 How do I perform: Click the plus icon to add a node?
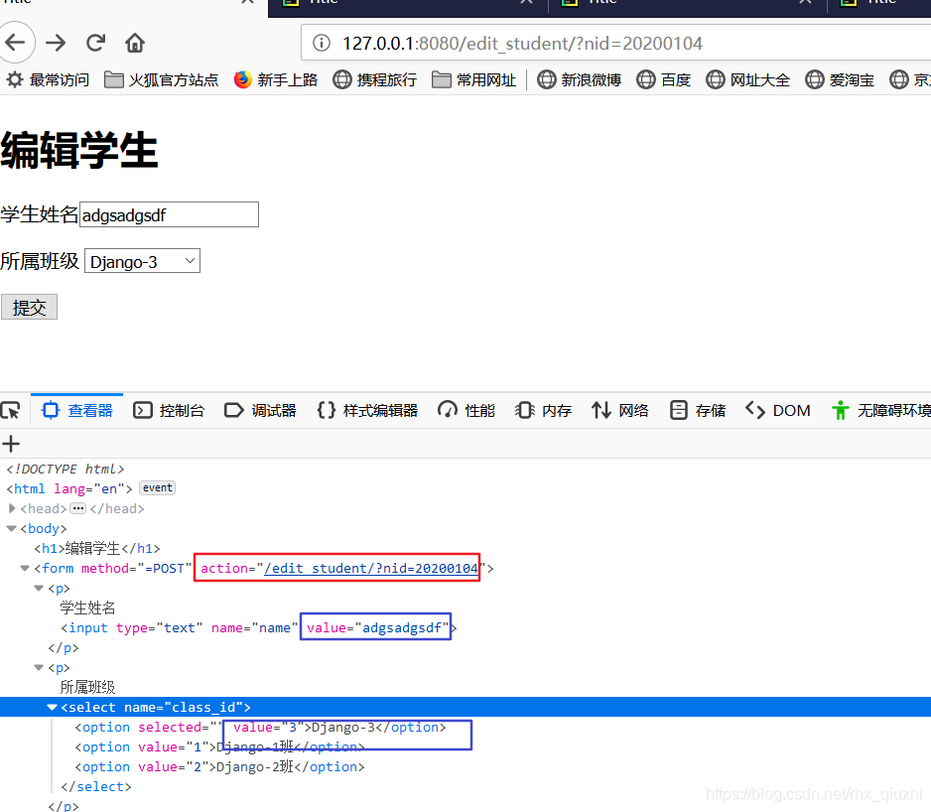click(11, 444)
